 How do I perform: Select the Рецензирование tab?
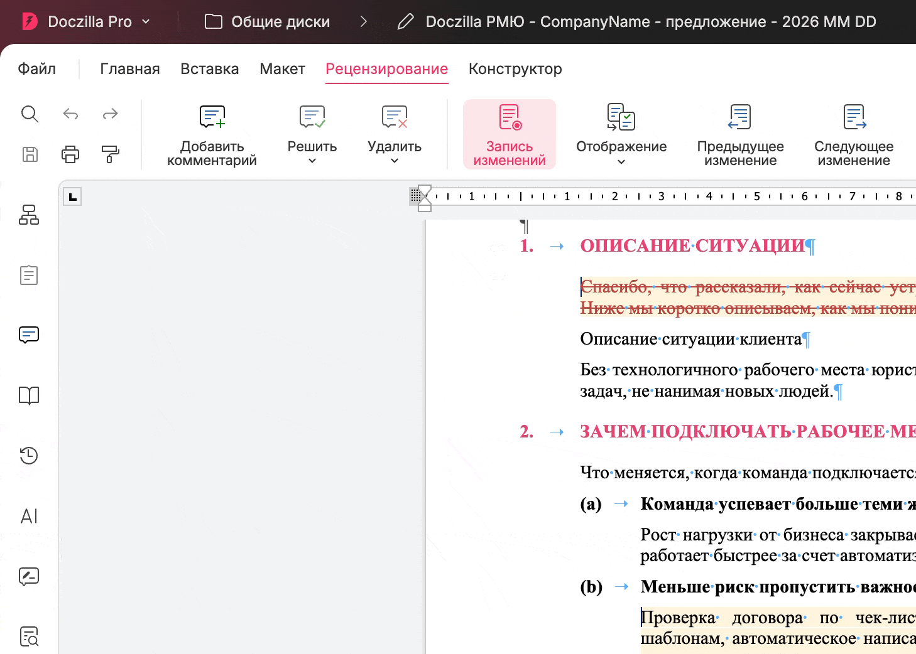(x=387, y=68)
